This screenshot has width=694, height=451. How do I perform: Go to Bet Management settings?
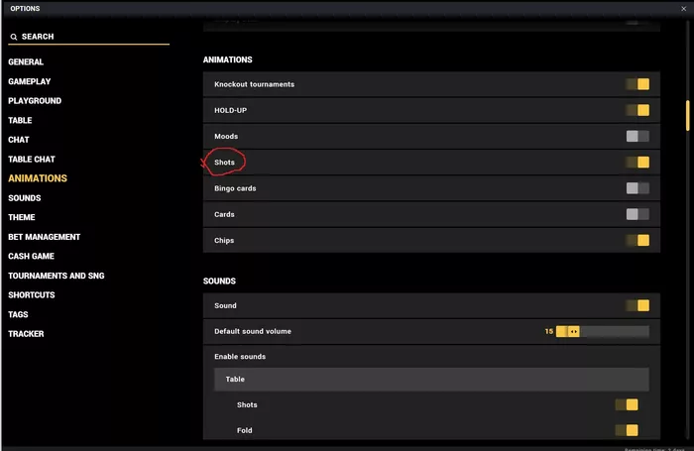coord(45,237)
